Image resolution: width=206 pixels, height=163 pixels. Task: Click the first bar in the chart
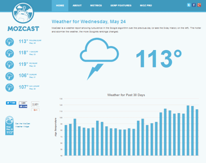(66, 140)
